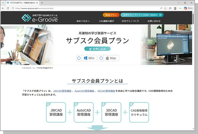Open the 3DCAD習得講座 text link

click(x=106, y=91)
